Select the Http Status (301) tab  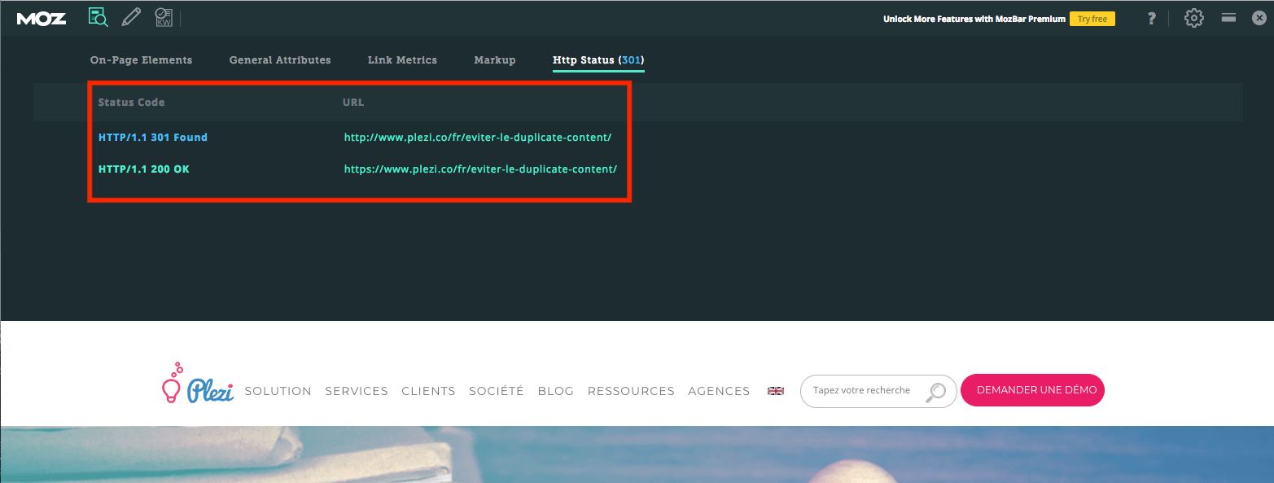point(598,61)
